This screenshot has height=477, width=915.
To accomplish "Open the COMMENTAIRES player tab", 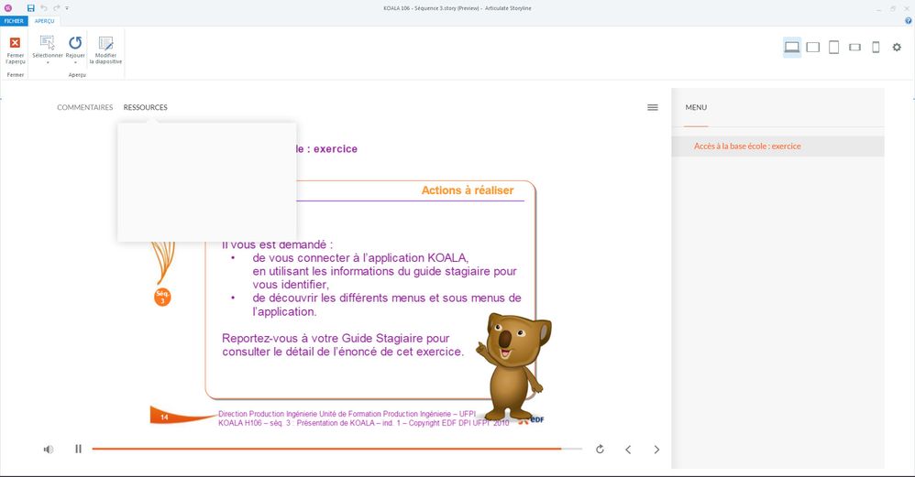I will (x=84, y=107).
